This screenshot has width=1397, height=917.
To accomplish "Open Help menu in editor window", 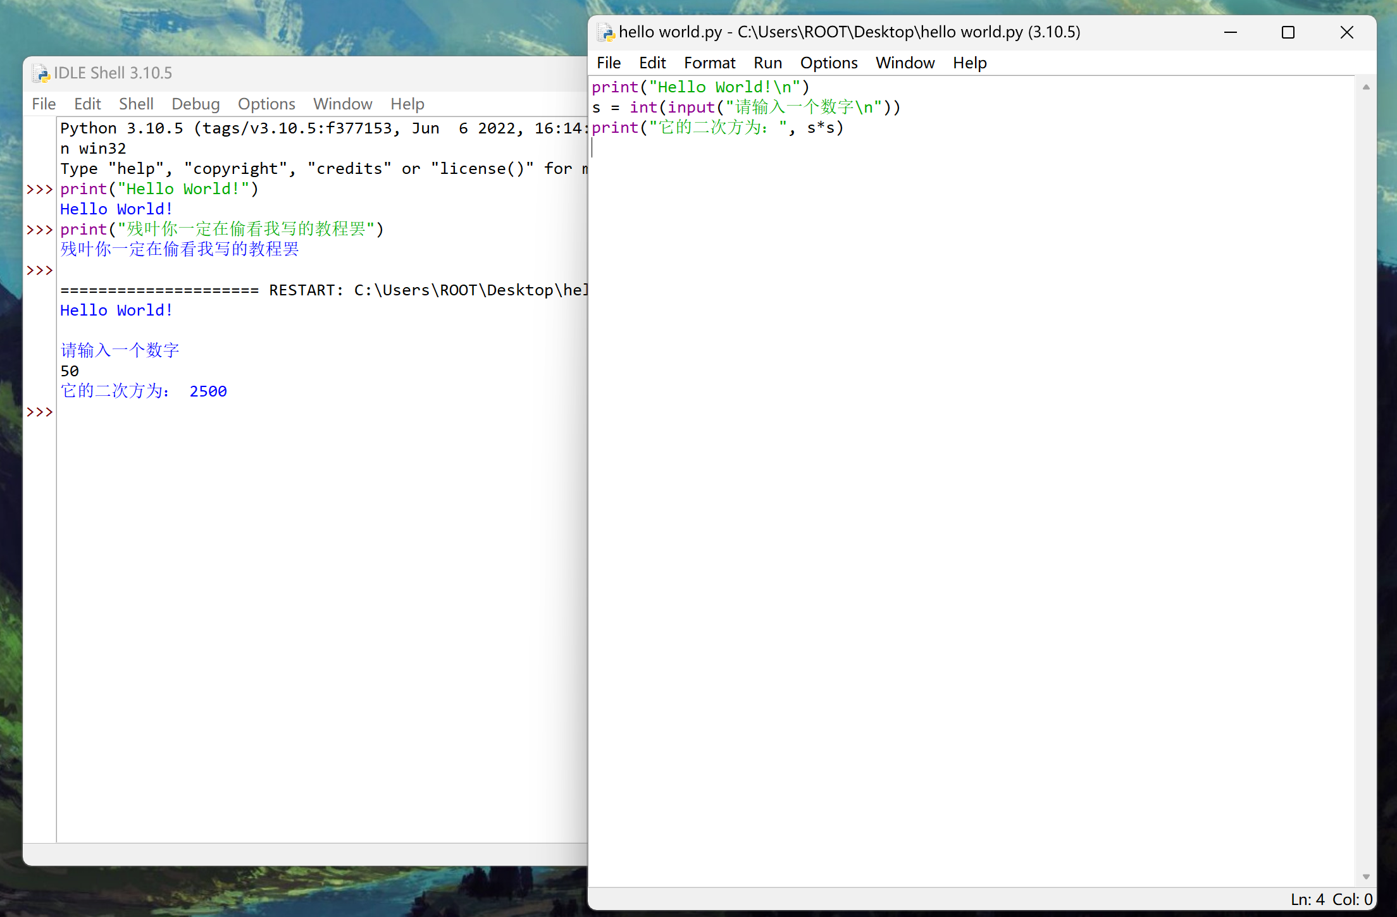I will [969, 63].
